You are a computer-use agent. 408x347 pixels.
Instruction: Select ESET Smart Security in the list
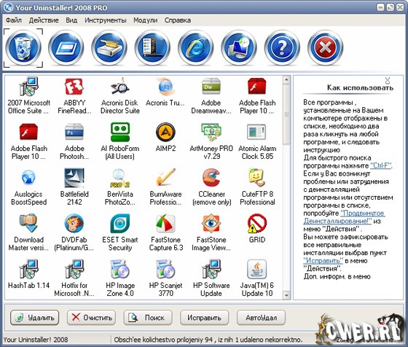(120, 233)
